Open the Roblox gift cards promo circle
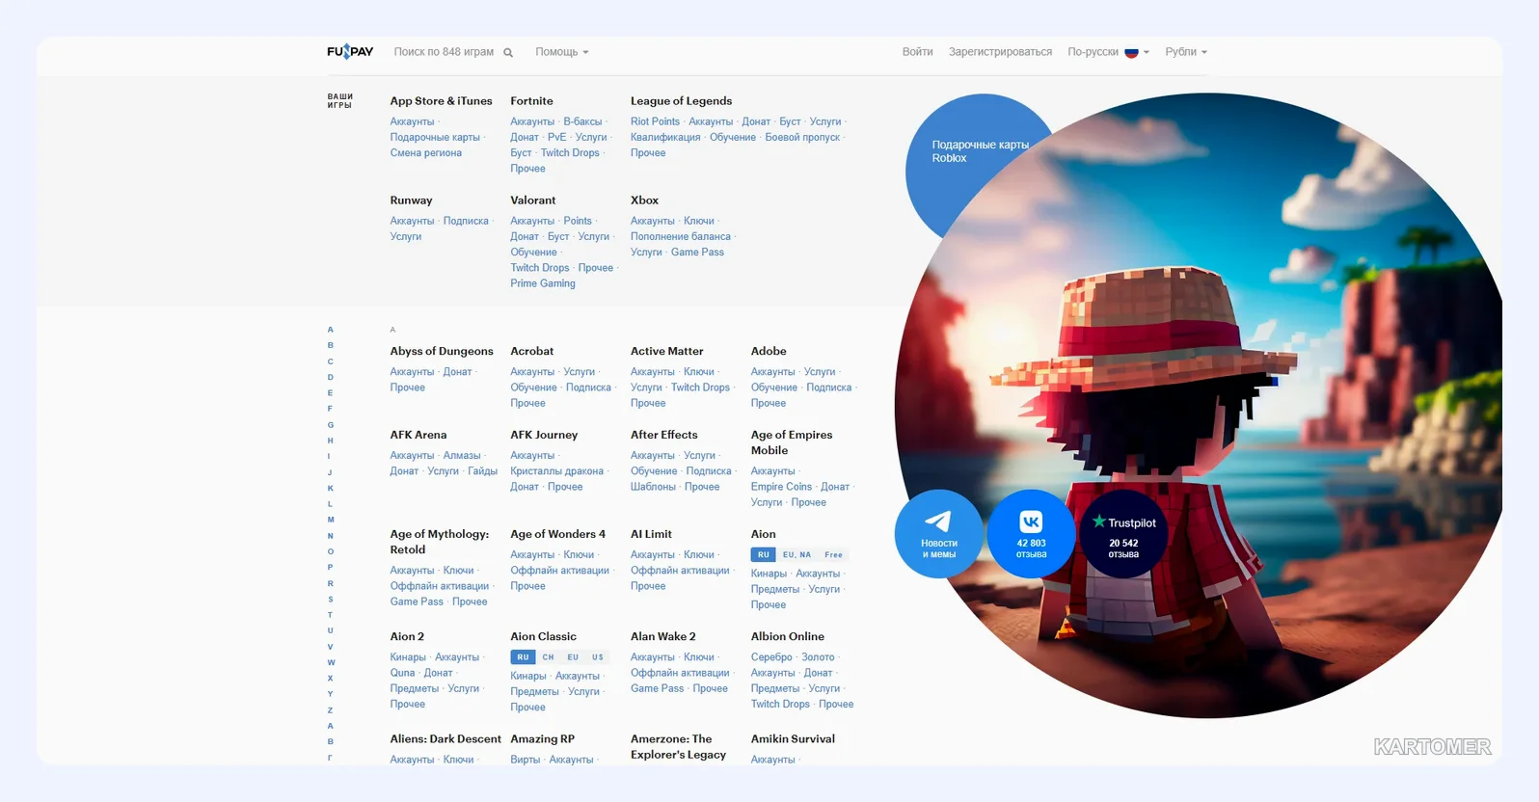The image size is (1539, 802). (x=979, y=151)
